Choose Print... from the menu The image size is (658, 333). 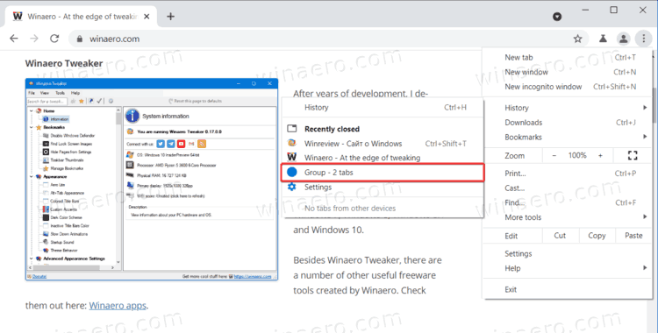[568, 174]
